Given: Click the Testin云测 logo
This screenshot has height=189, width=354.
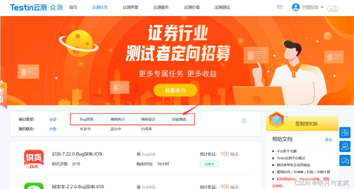Looking at the screenshot, I should 36,7.
